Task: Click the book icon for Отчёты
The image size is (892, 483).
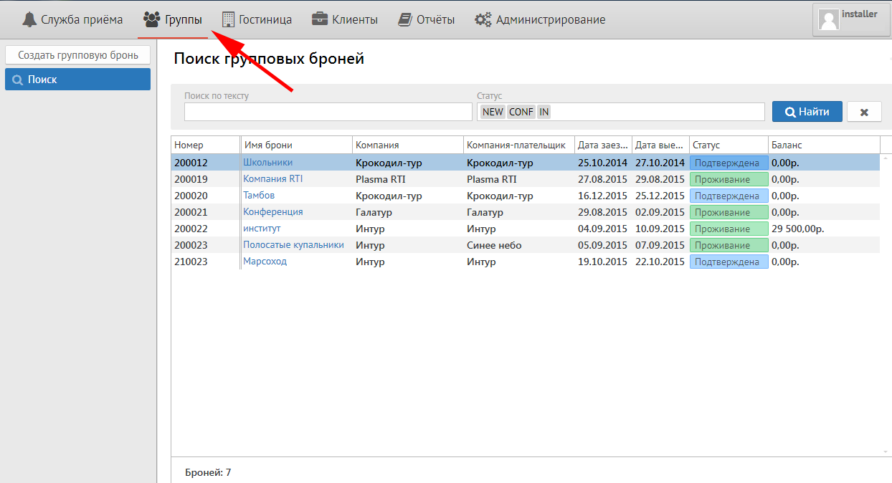Action: point(406,19)
